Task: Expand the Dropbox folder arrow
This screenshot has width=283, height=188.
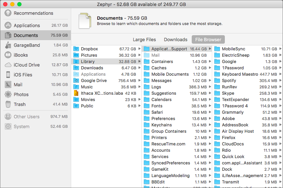Action: coord(139,49)
